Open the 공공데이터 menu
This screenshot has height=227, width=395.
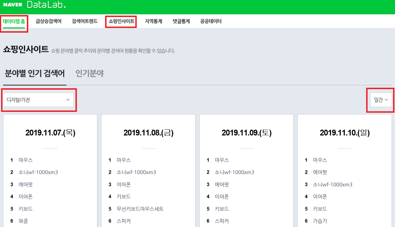point(211,21)
